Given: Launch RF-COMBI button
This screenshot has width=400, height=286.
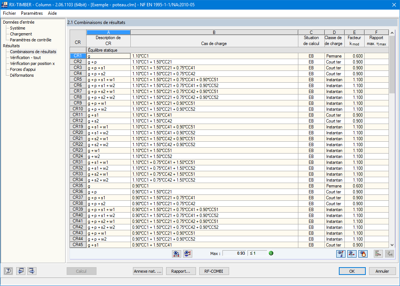Looking at the screenshot, I should click(214, 271).
